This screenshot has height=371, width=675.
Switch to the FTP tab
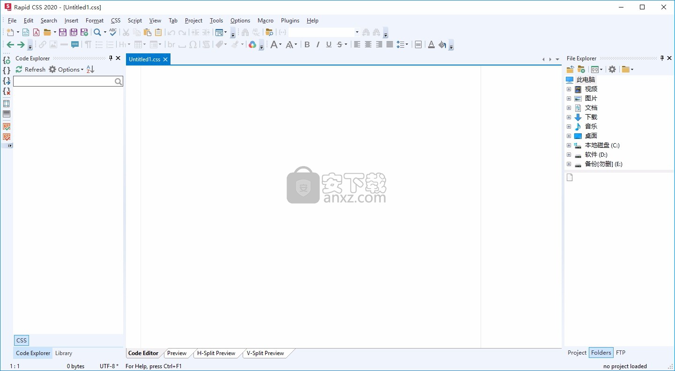tap(621, 353)
